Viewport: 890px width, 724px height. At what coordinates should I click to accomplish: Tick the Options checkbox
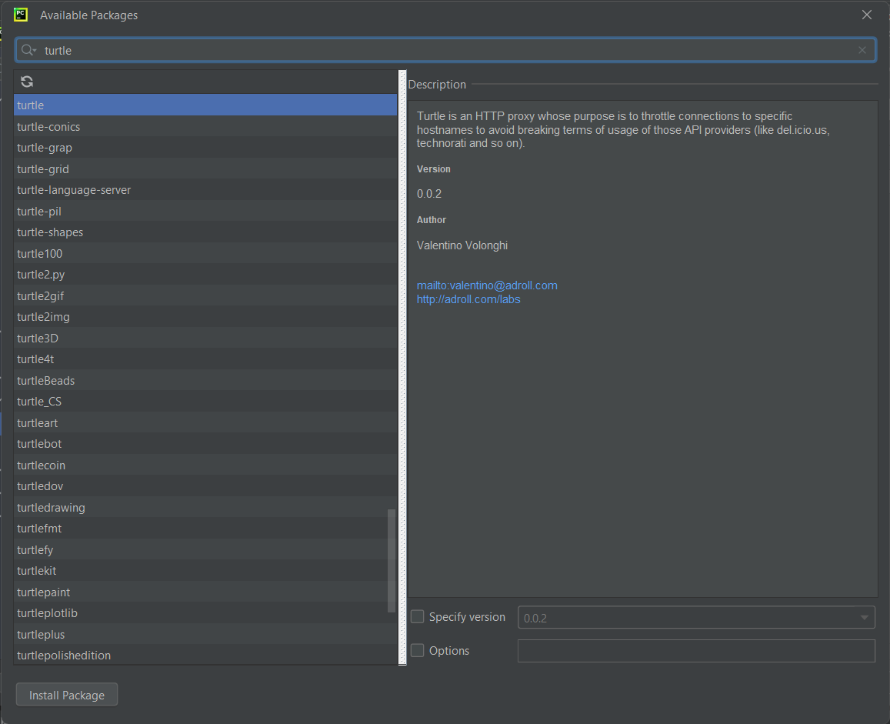tap(418, 650)
